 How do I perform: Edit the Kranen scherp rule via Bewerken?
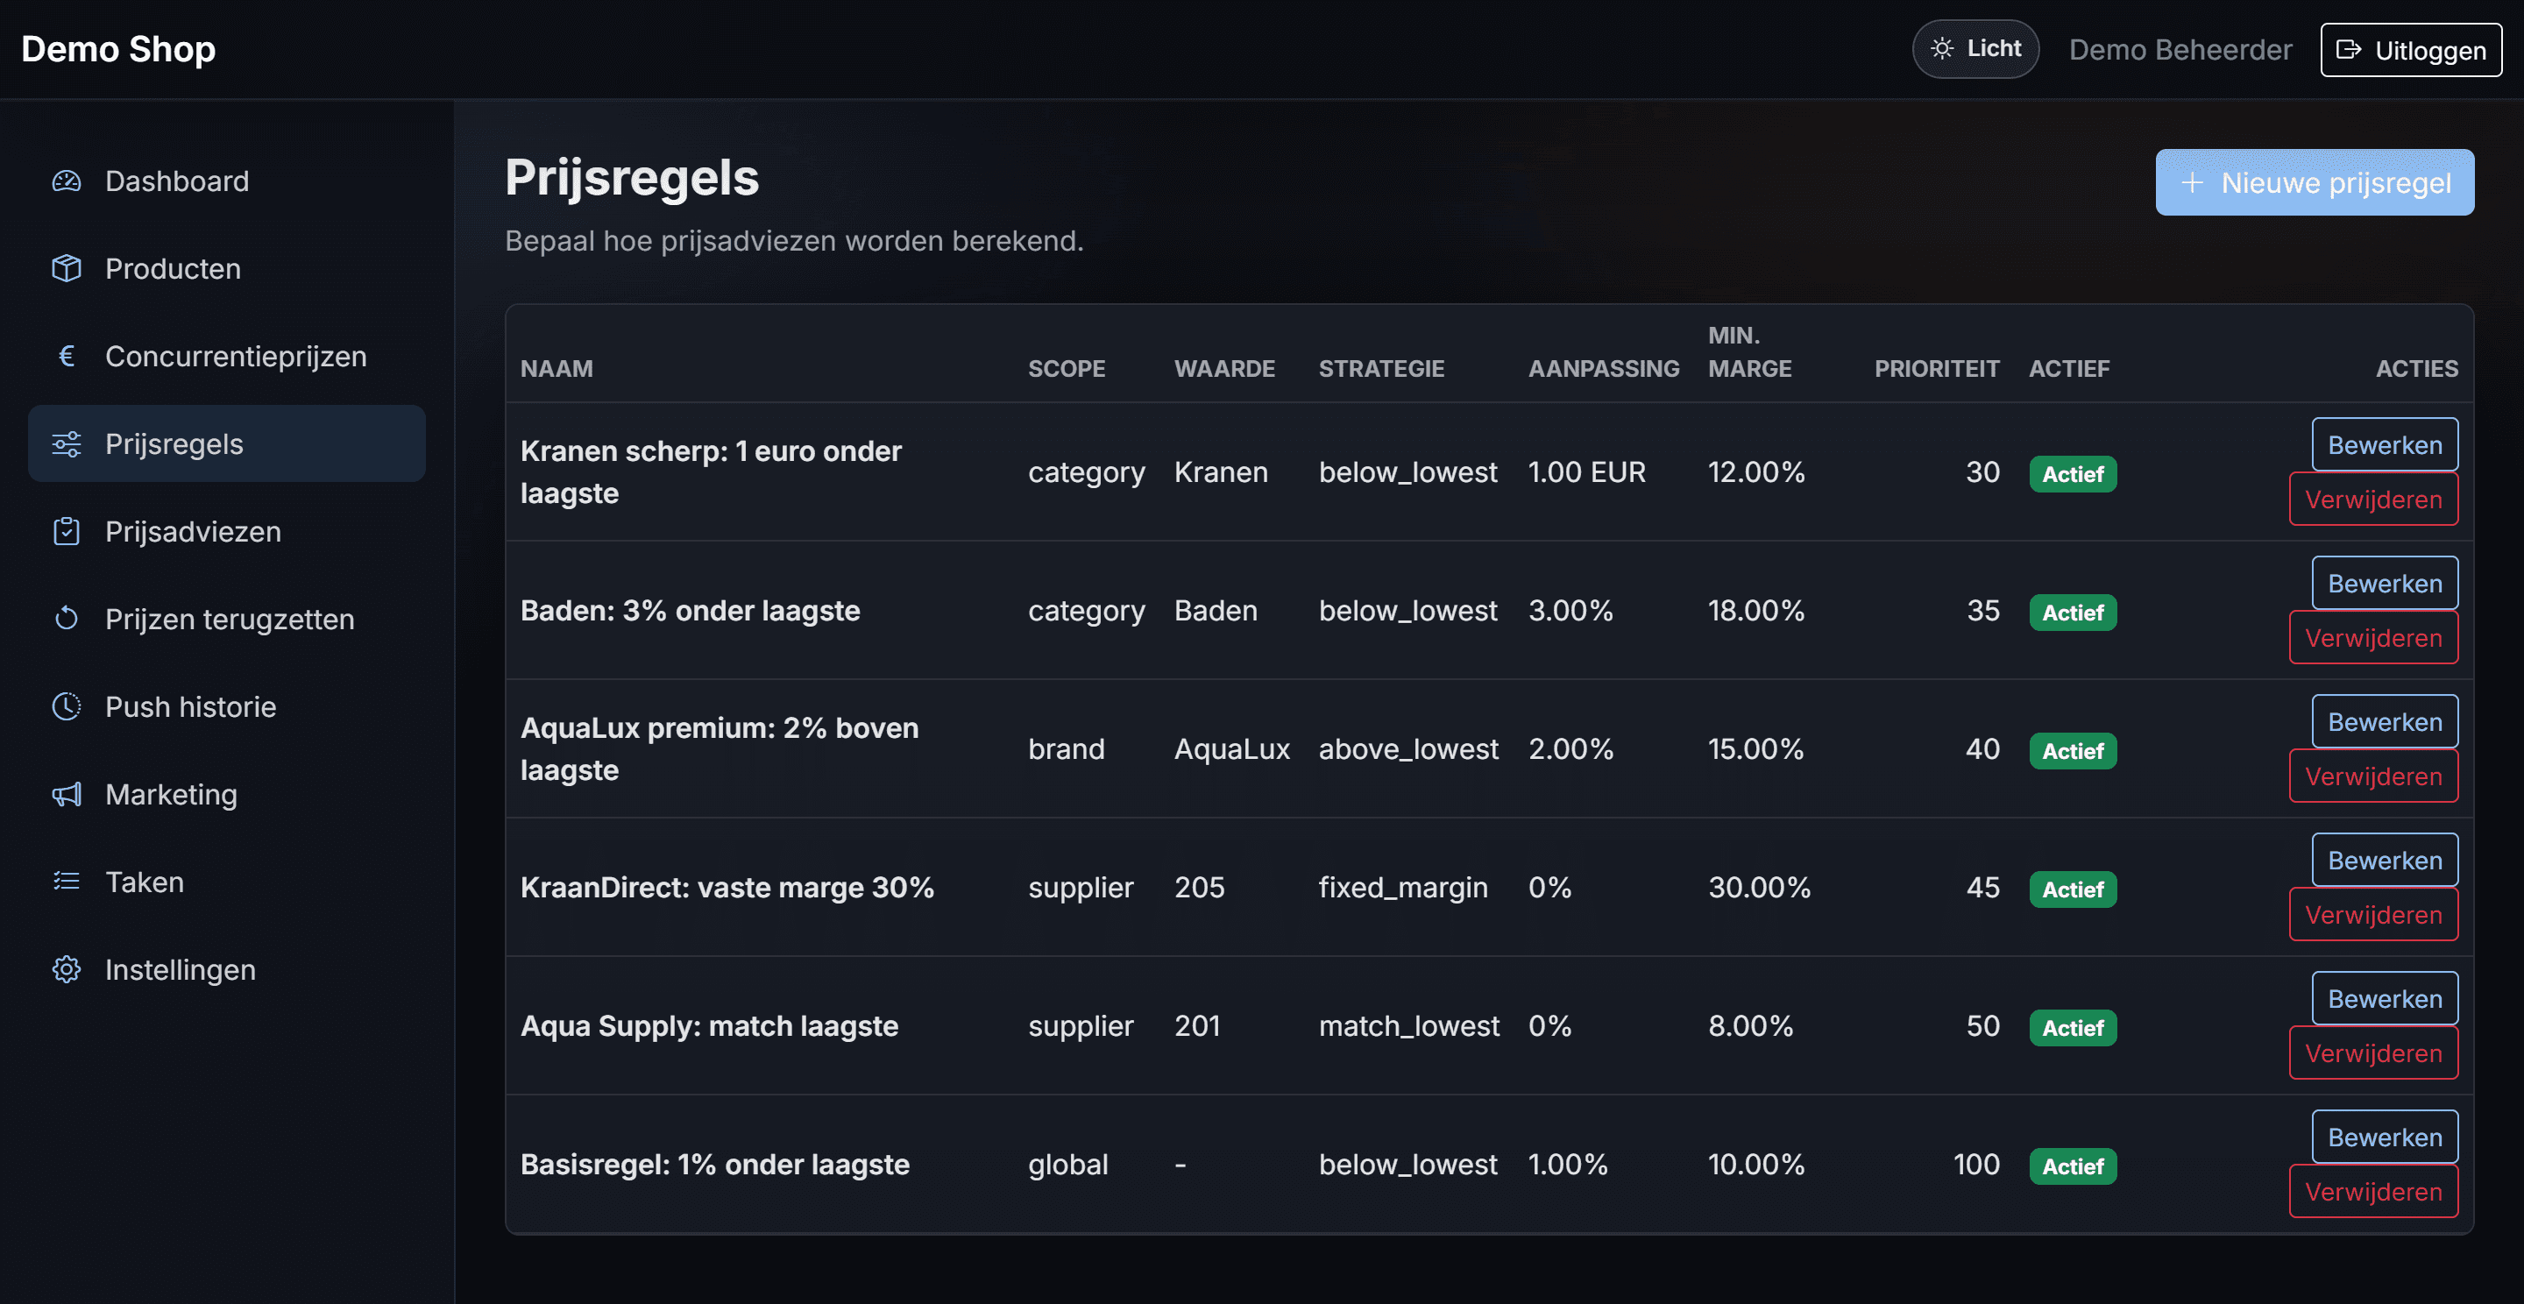(x=2385, y=445)
